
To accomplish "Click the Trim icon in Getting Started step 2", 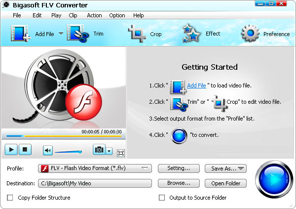I will click(x=179, y=104).
